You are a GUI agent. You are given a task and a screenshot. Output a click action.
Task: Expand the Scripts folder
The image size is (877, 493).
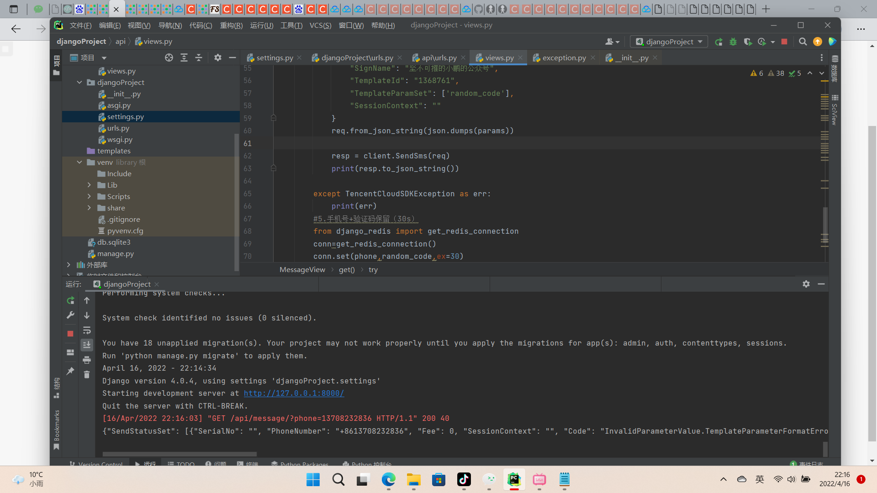(x=89, y=197)
